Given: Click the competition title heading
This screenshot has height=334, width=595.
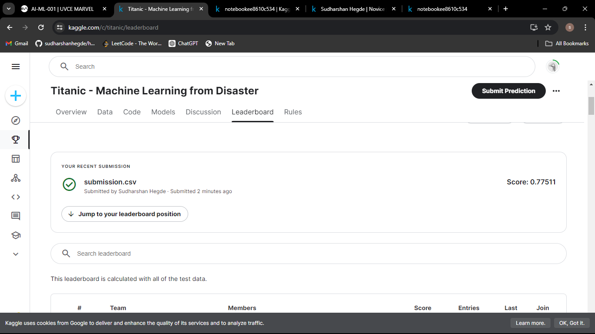Looking at the screenshot, I should [155, 91].
